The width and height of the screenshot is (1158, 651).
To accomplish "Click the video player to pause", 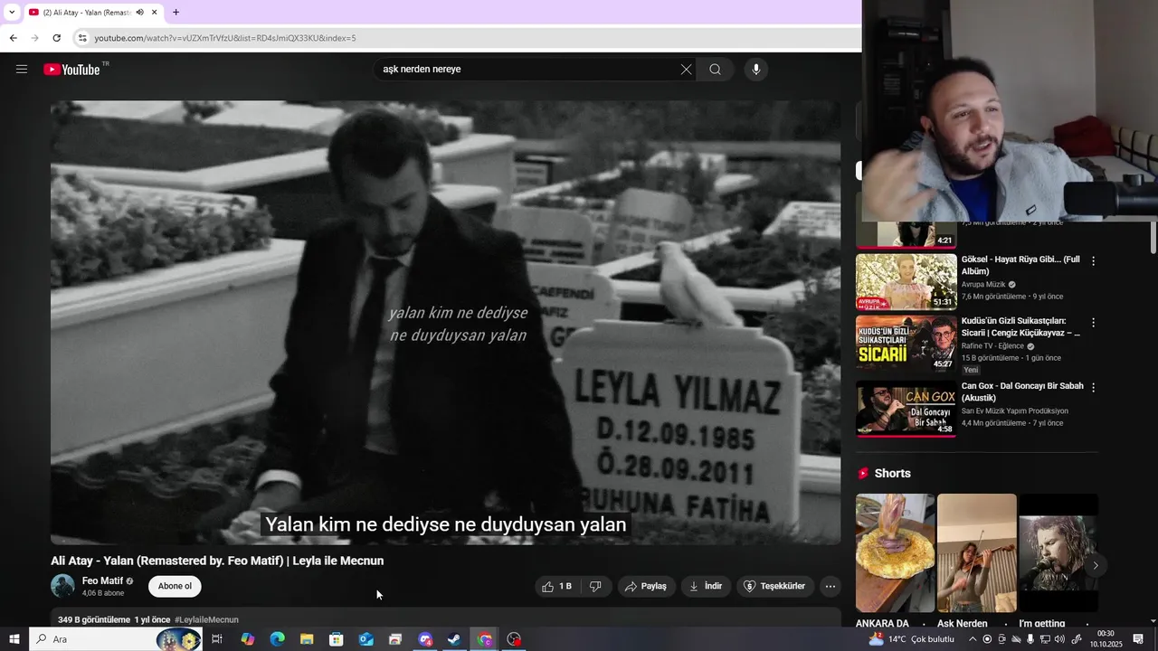I will tap(445, 322).
